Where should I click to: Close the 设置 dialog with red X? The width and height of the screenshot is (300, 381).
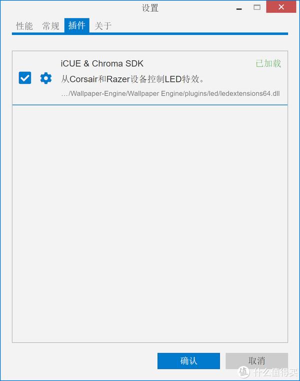pyautogui.click(x=281, y=7)
